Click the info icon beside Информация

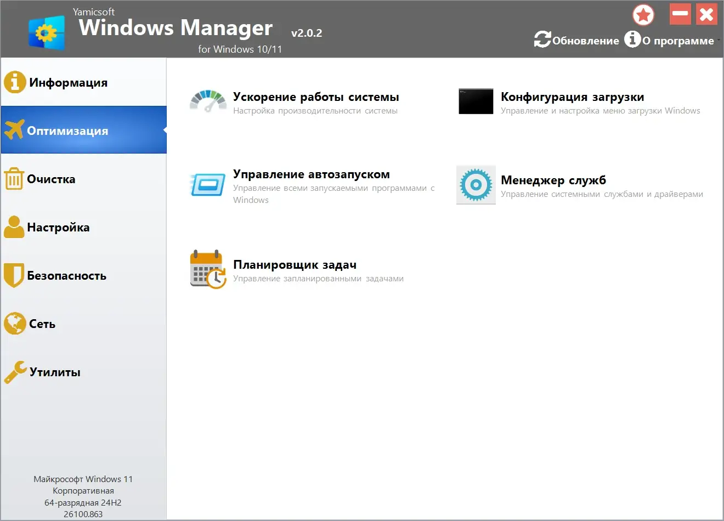tap(15, 82)
